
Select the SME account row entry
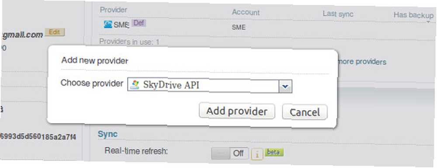tap(239, 27)
